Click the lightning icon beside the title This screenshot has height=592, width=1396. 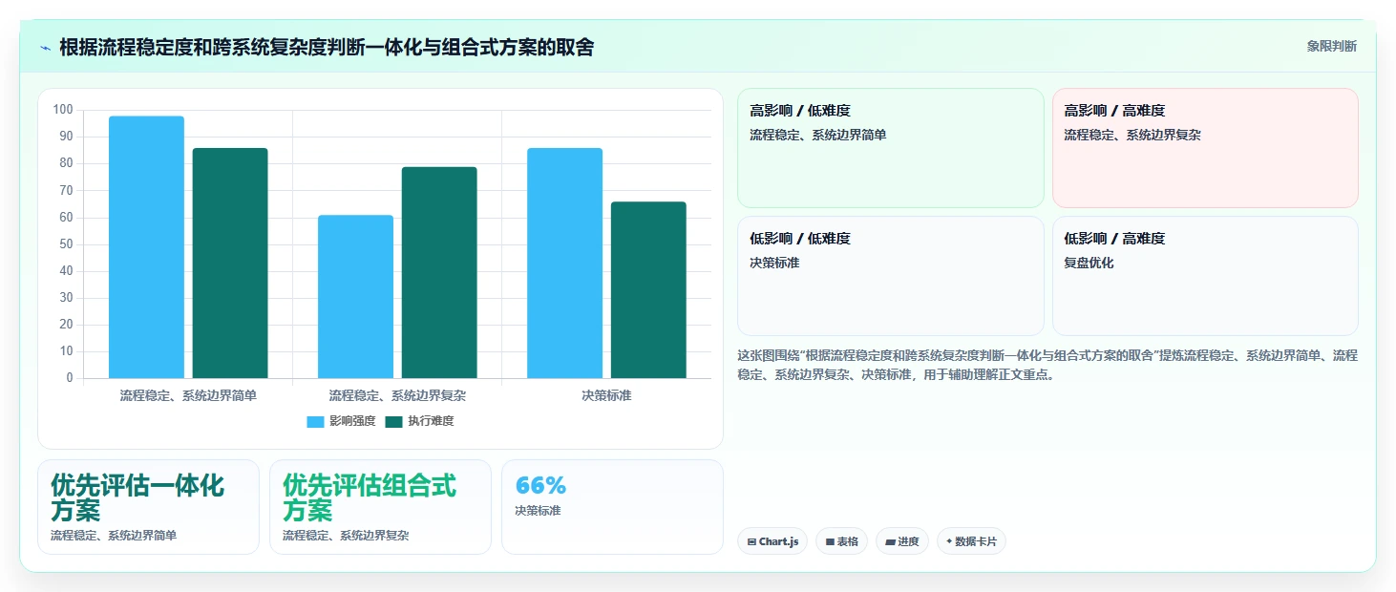pyautogui.click(x=45, y=48)
